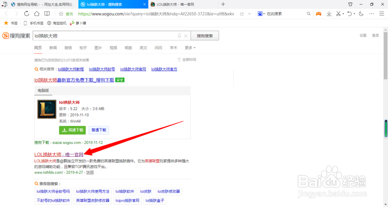This screenshot has width=388, height=207.
Task: Click the toolbar search magnifier icon
Action: [x=308, y=14]
